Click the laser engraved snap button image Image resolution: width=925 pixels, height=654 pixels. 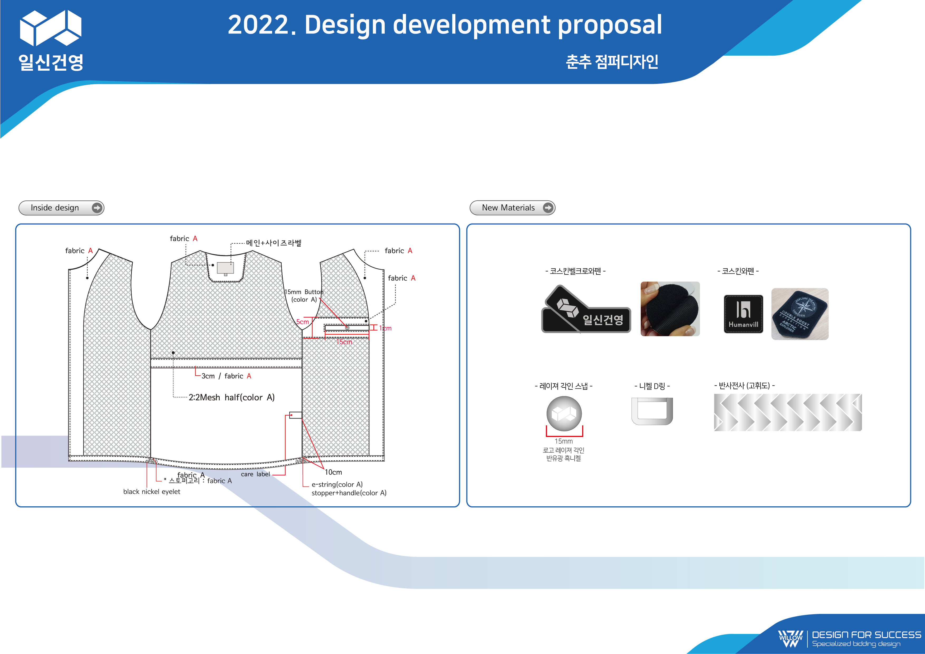pyautogui.click(x=564, y=414)
